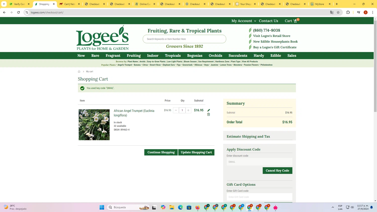Image resolution: width=377 pixels, height=212 pixels.
Task: Open the Cart icon in header
Action: point(292,21)
